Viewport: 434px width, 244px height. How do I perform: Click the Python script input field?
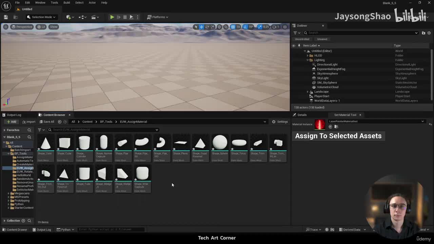point(111,229)
